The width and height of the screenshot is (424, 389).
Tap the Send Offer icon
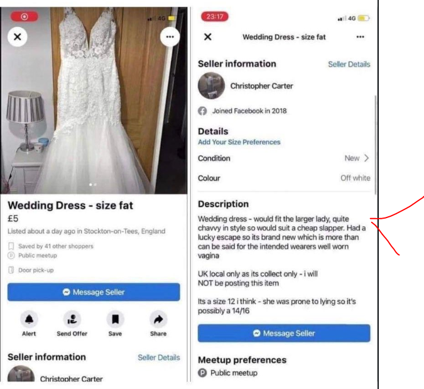pyautogui.click(x=72, y=319)
